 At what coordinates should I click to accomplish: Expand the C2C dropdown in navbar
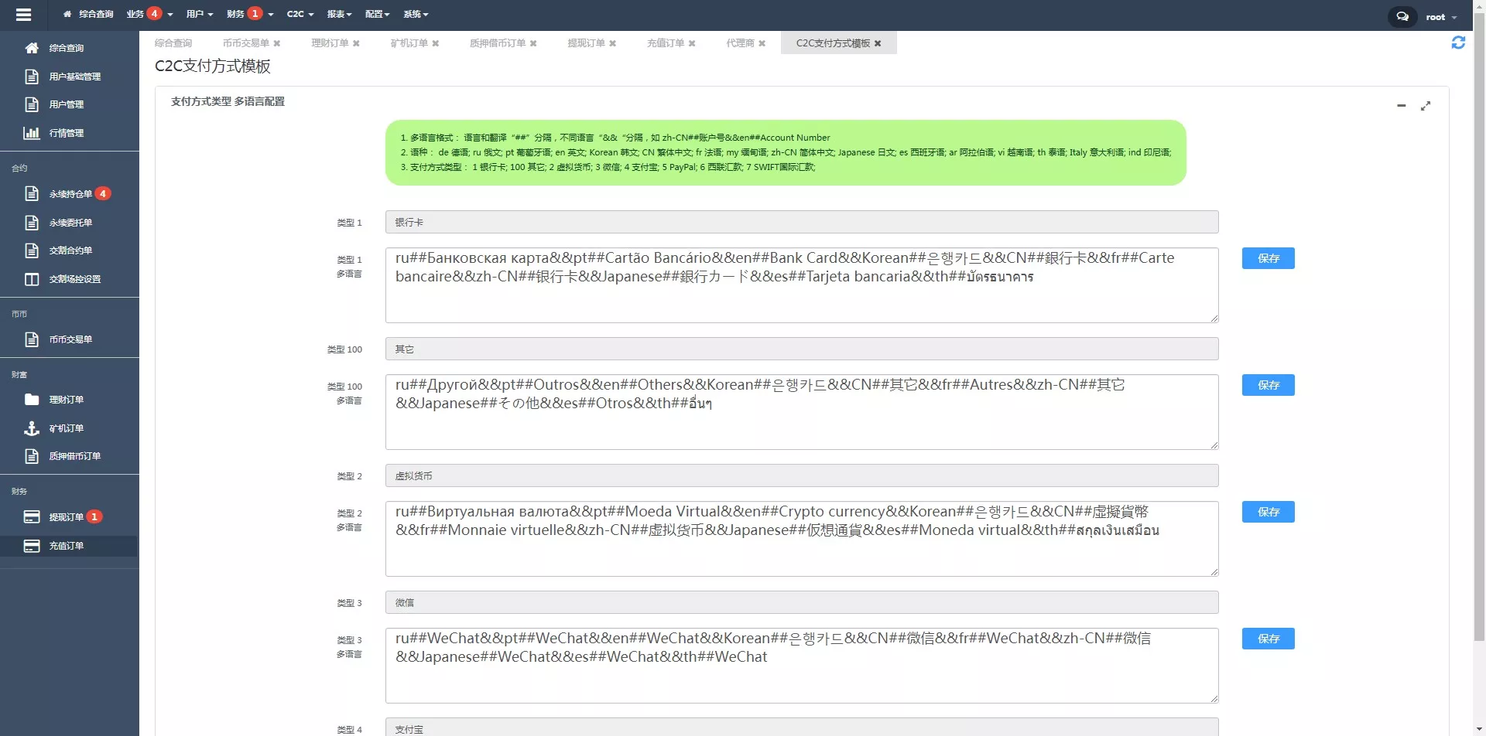(300, 14)
